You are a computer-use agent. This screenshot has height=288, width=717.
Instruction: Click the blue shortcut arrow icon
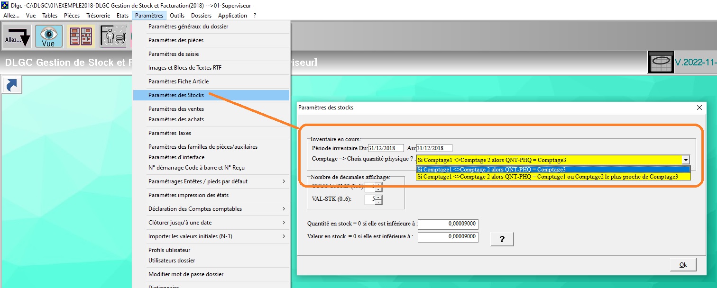coord(12,85)
